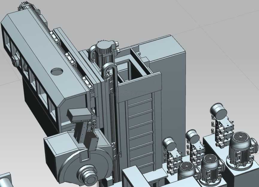
Task: Select the middle cylindrical canister
Action: 193,136
